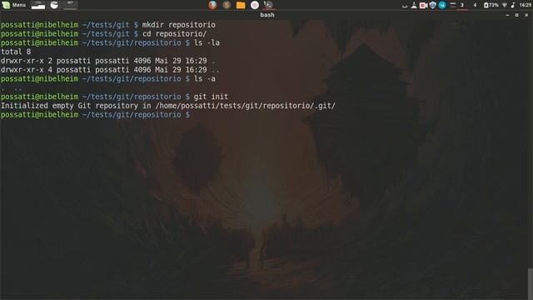Click the terminal scrollbar handle

(530, 283)
